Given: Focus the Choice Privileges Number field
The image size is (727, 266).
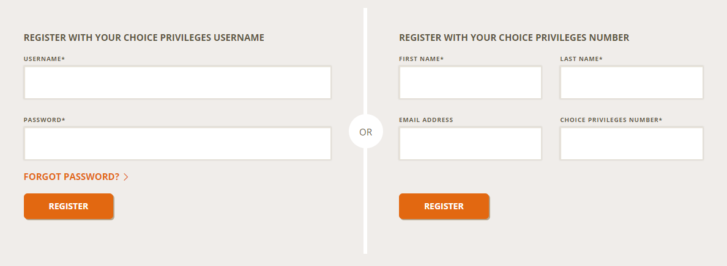Looking at the screenshot, I should point(632,143).
